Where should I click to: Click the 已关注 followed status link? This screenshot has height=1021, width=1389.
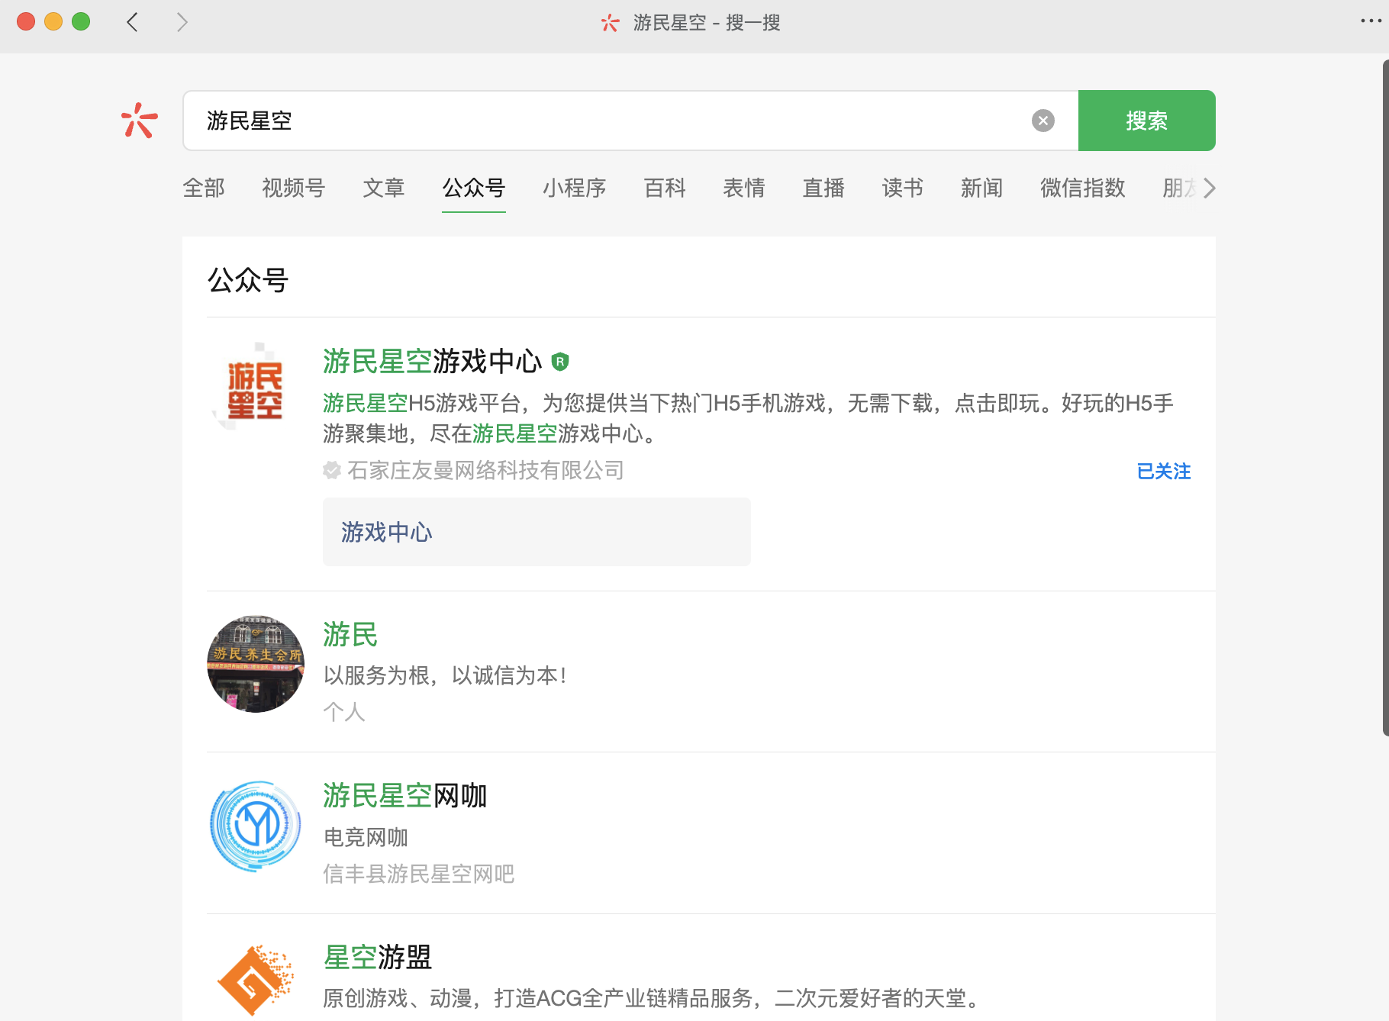tap(1164, 472)
